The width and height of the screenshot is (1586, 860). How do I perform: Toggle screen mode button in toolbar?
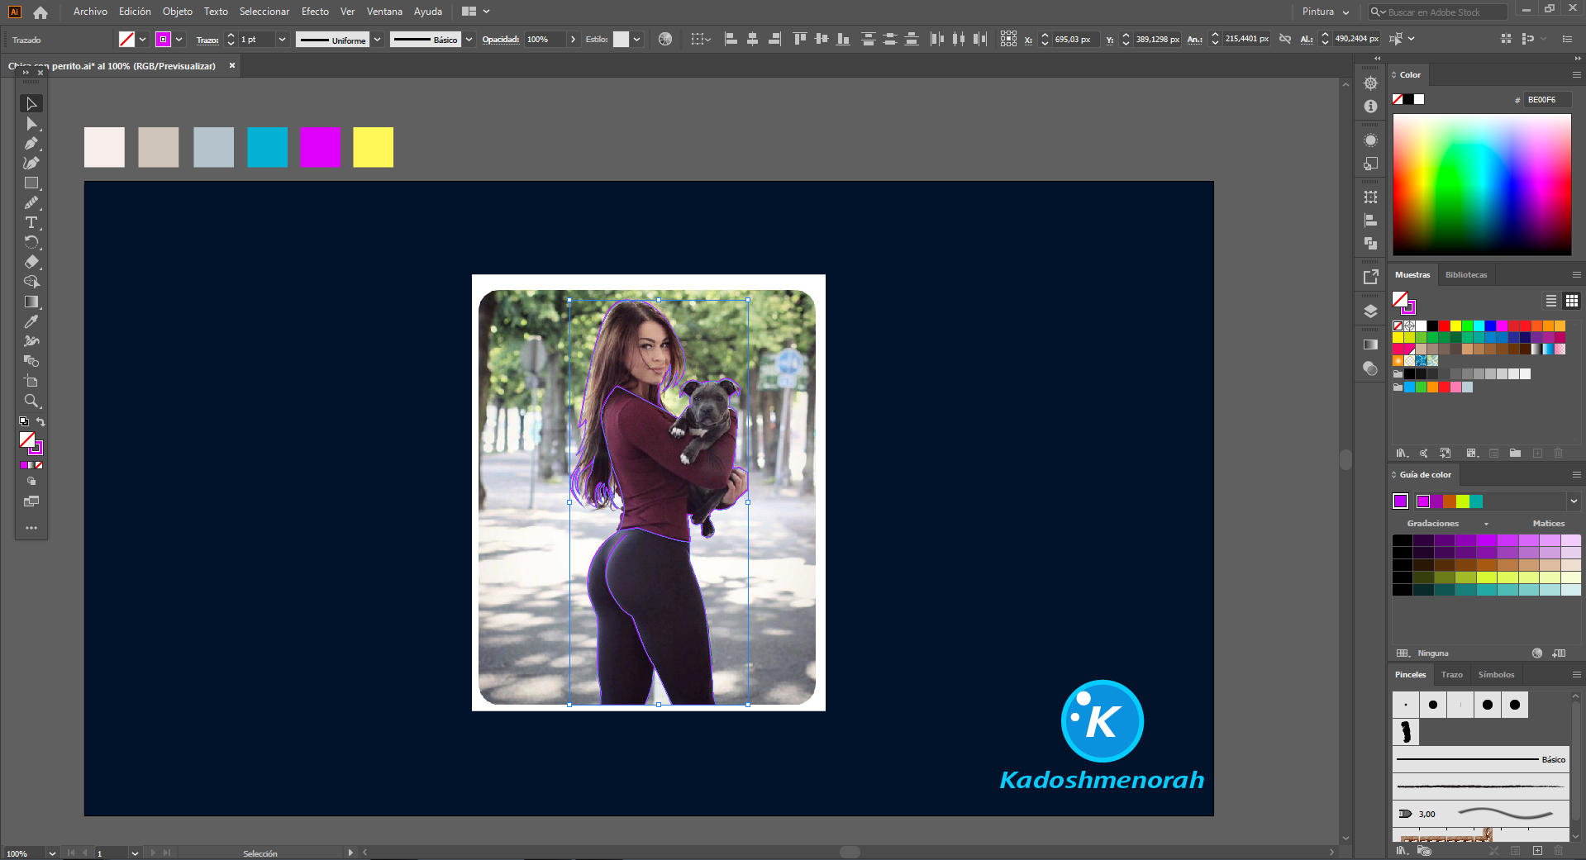pyautogui.click(x=31, y=501)
